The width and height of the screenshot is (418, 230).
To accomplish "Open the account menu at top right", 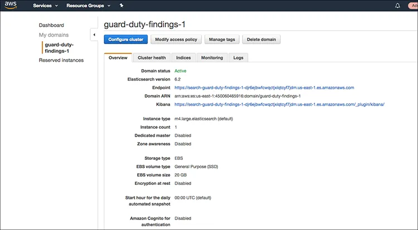I will (x=413, y=6).
